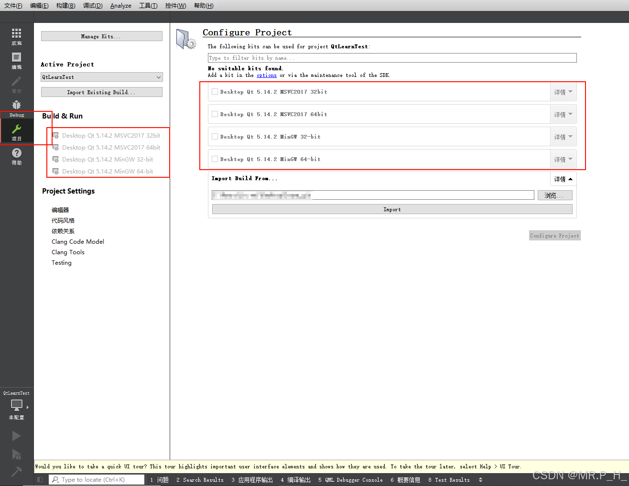Image resolution: width=629 pixels, height=486 pixels.
Task: Click output pane up/down arrows in status bar
Action: (x=480, y=480)
